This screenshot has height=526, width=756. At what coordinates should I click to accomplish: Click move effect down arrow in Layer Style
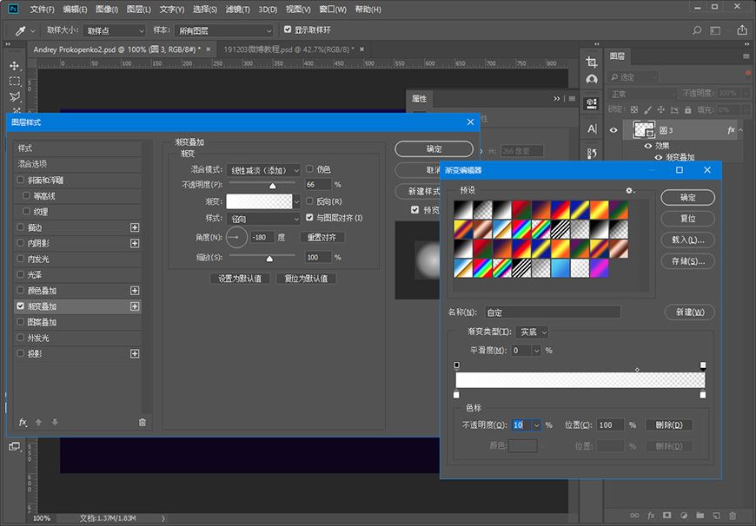pyautogui.click(x=55, y=422)
